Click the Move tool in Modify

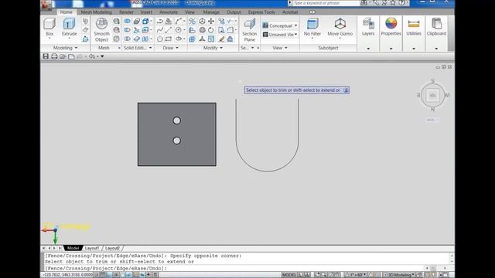pos(211,21)
